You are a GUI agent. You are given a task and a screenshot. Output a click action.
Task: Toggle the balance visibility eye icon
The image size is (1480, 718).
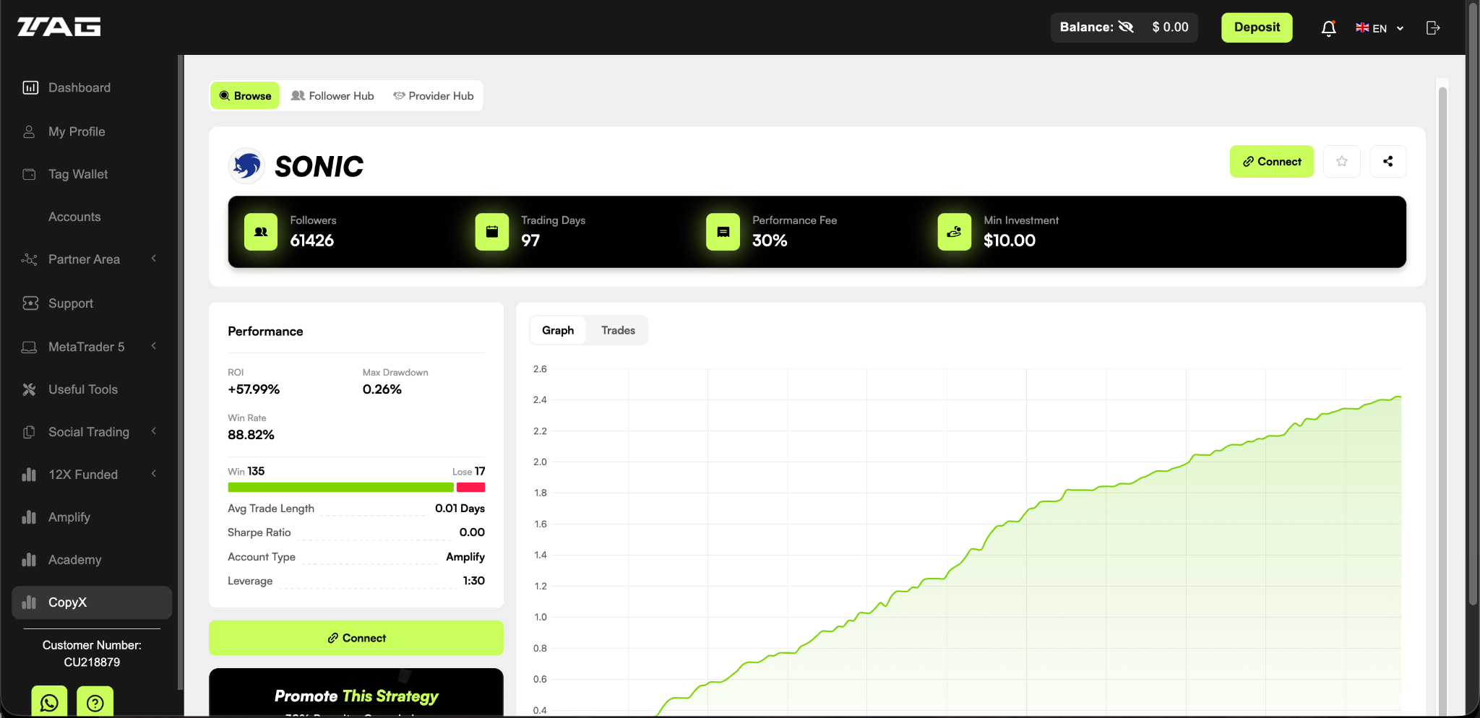tap(1127, 27)
